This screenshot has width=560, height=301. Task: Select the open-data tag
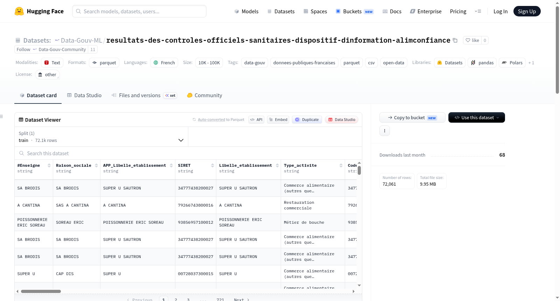393,63
